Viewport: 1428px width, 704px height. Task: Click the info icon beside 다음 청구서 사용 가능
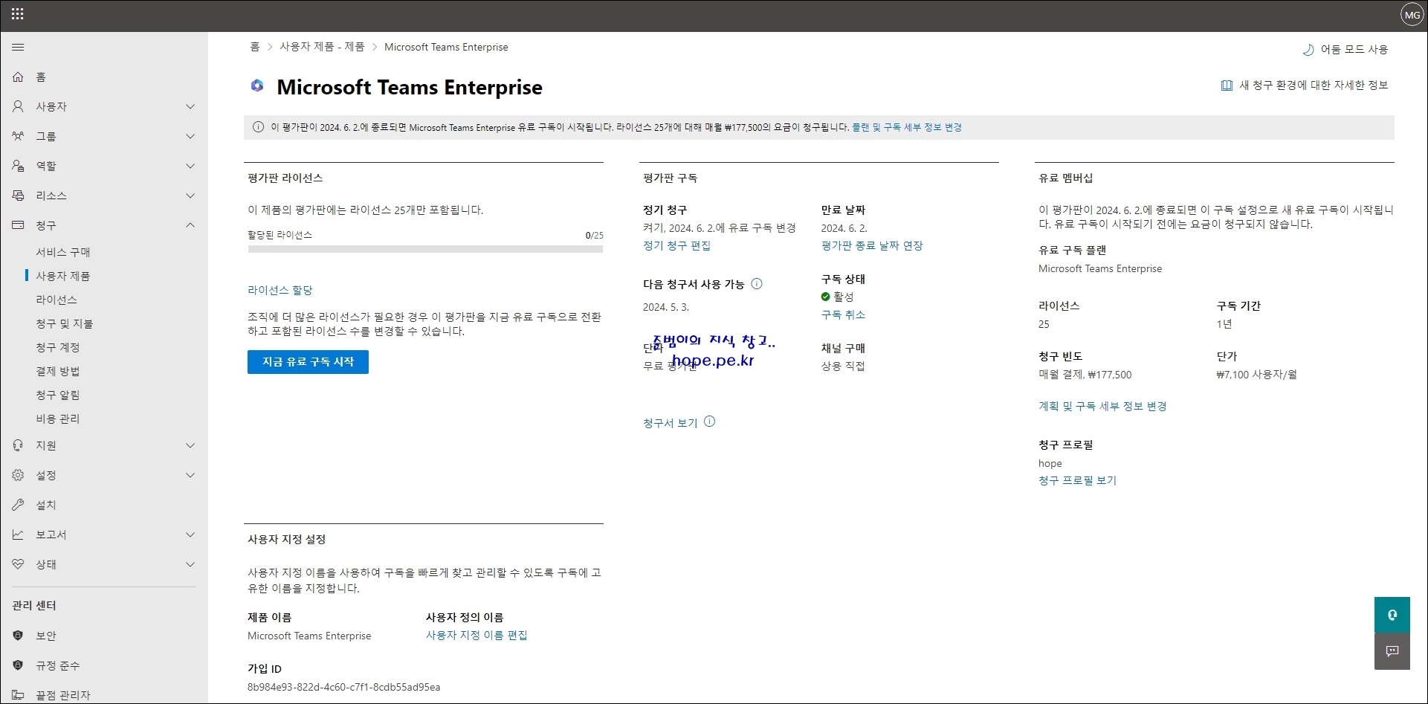(x=757, y=284)
